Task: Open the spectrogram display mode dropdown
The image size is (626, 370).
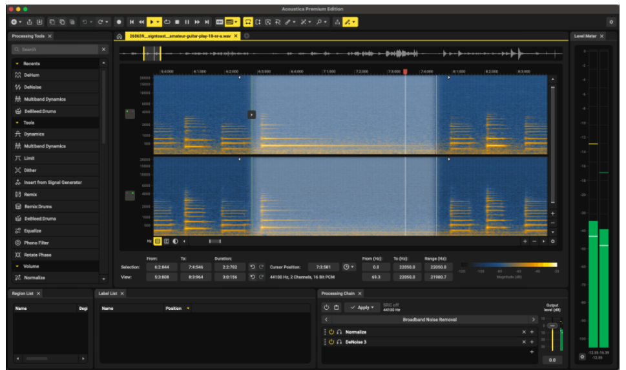Action: (x=236, y=22)
